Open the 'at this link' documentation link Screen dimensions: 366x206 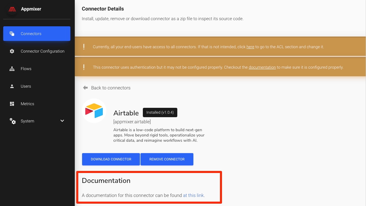pyautogui.click(x=193, y=195)
